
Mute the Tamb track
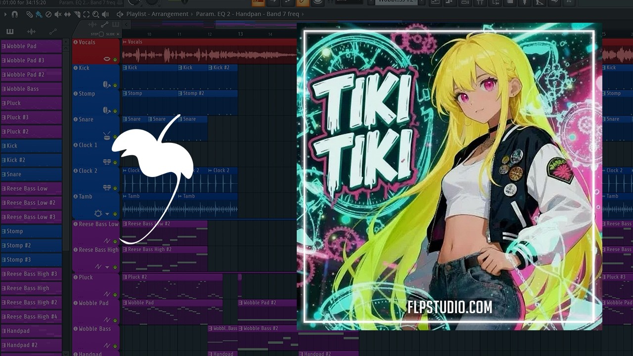[x=115, y=214]
